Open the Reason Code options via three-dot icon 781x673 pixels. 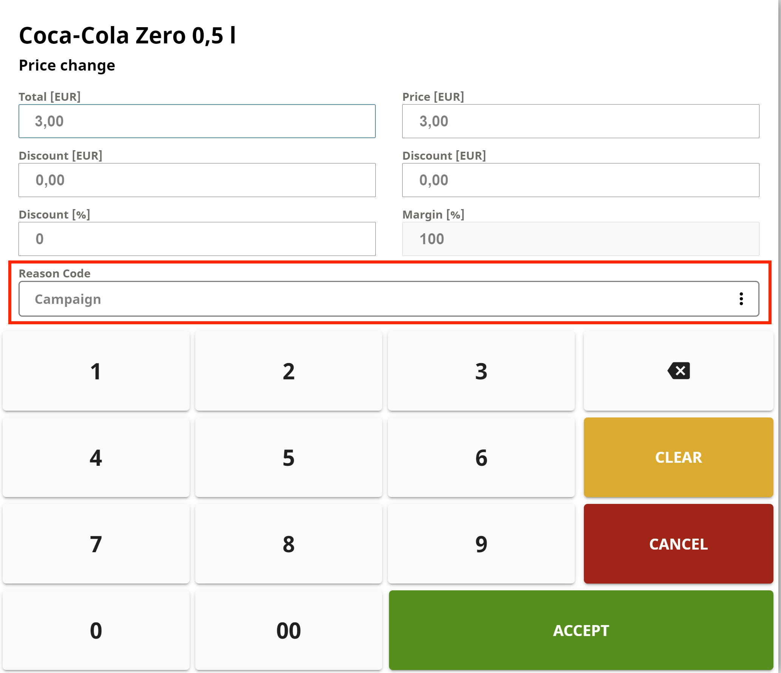click(741, 299)
